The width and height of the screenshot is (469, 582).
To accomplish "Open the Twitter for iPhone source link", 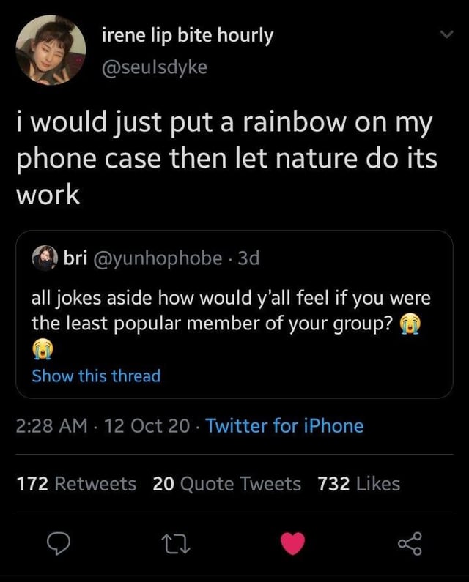I will tap(284, 425).
